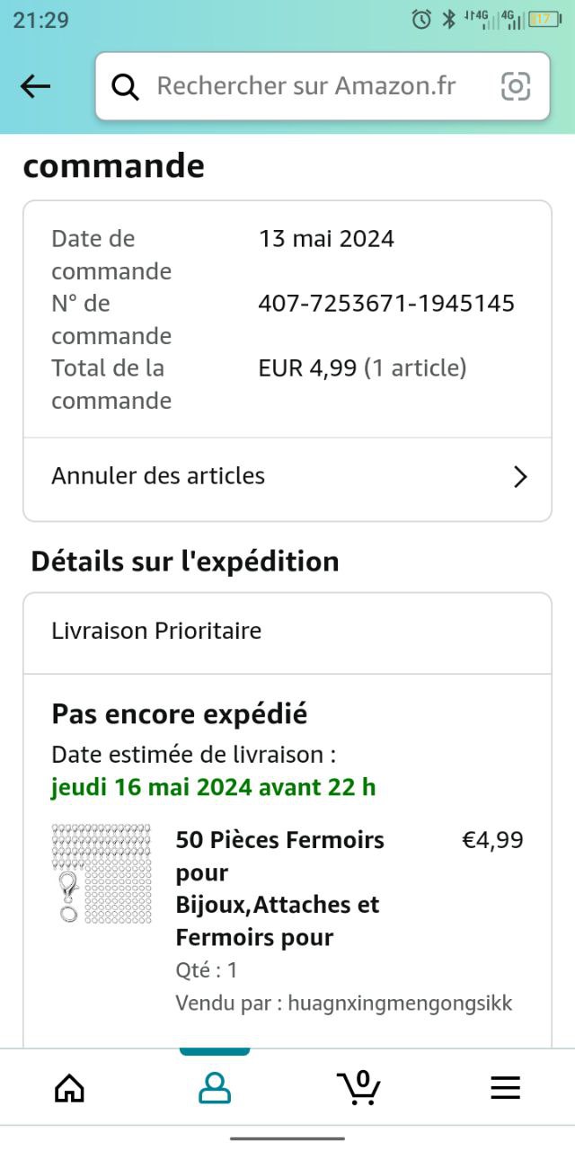The width and height of the screenshot is (575, 1150).
Task: Tap the back arrow icon
Action: pyautogui.click(x=35, y=86)
